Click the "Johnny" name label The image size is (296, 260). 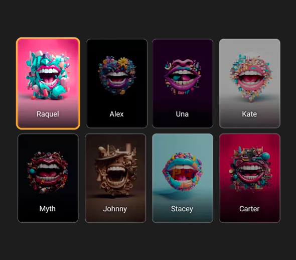(115, 209)
